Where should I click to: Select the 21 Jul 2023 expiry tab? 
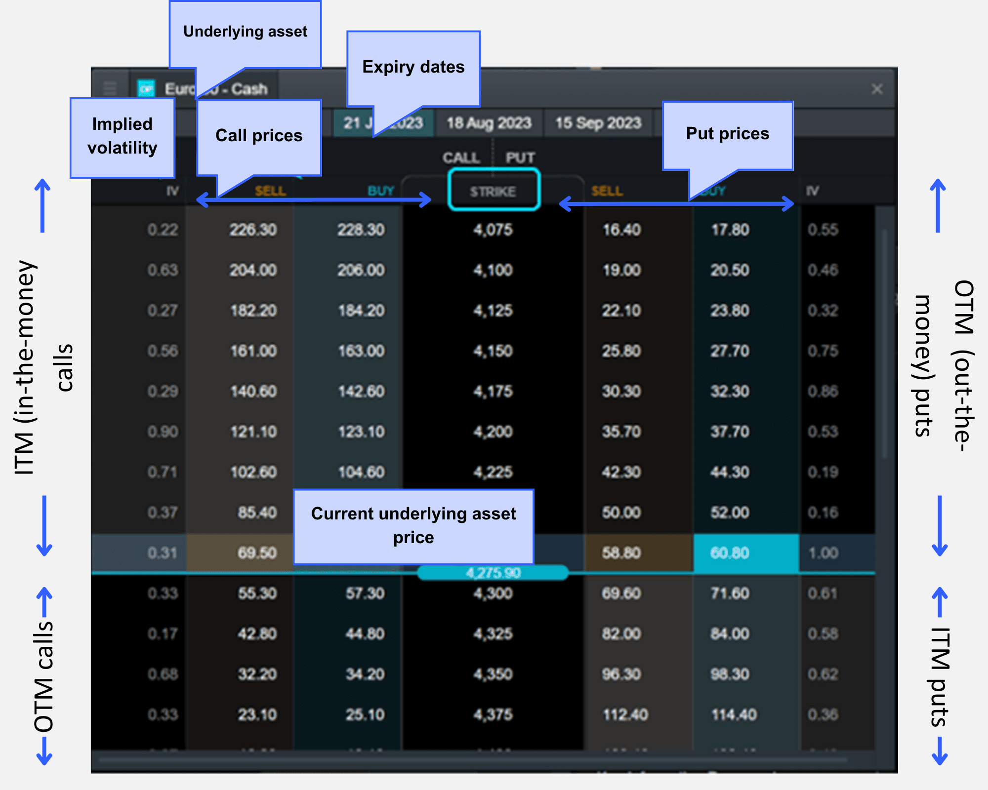[x=353, y=123]
